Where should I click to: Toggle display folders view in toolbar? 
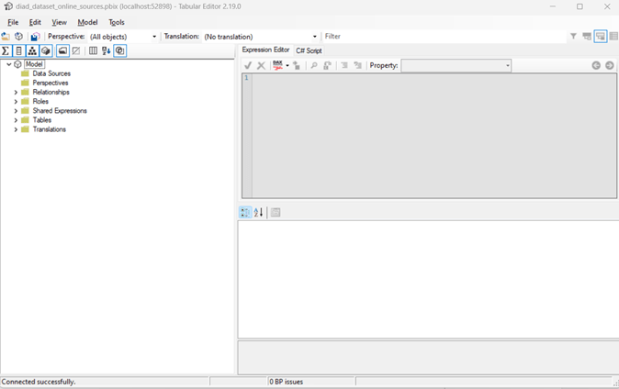62,51
